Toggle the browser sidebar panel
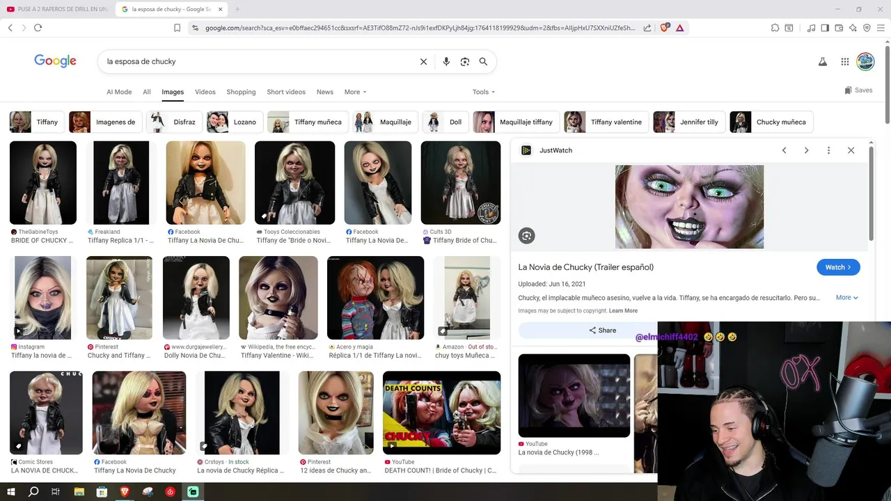Image resolution: width=891 pixels, height=501 pixels. point(825,28)
